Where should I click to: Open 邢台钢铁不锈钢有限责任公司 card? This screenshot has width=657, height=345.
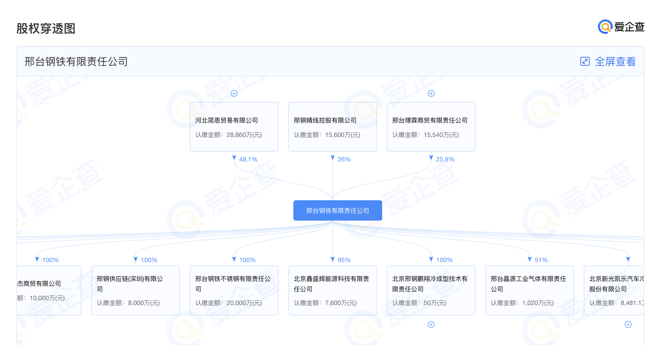pyautogui.click(x=234, y=290)
